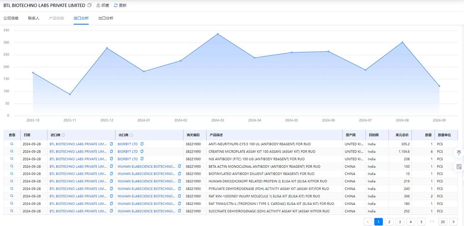Click document search floating icon on right edge
Viewport: 464px width, 226px height.
[x=459, y=167]
